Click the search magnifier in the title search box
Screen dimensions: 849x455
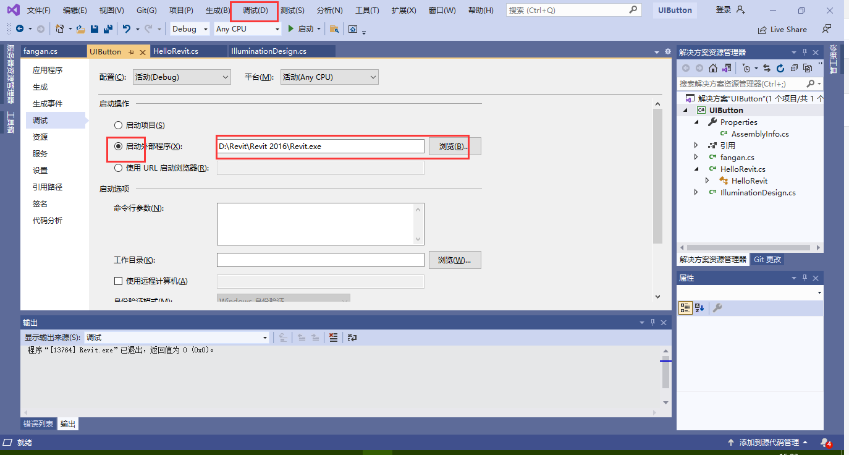coord(633,10)
